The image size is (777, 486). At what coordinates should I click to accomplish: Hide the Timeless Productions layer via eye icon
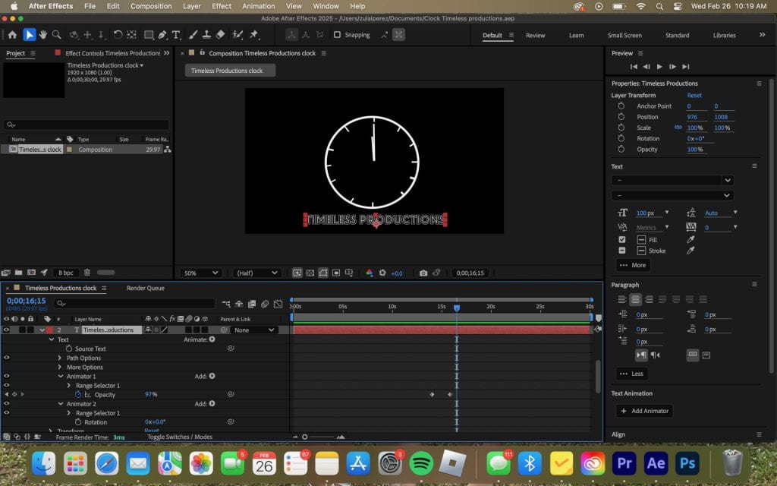click(x=6, y=330)
